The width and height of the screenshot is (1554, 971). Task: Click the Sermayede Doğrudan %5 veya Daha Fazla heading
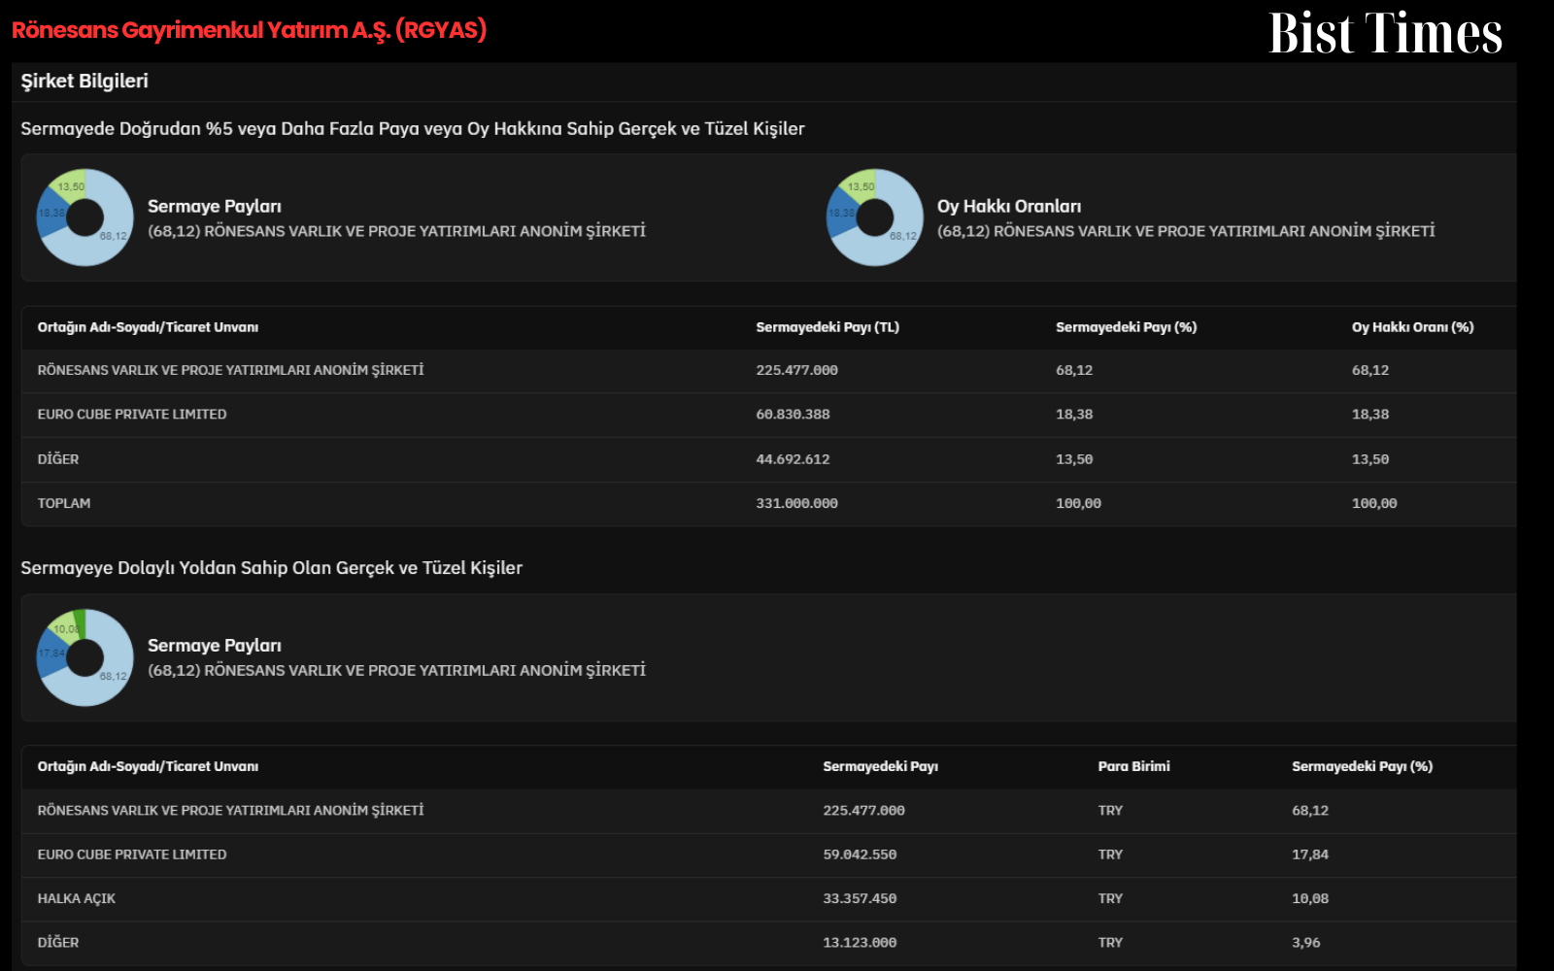pos(413,128)
